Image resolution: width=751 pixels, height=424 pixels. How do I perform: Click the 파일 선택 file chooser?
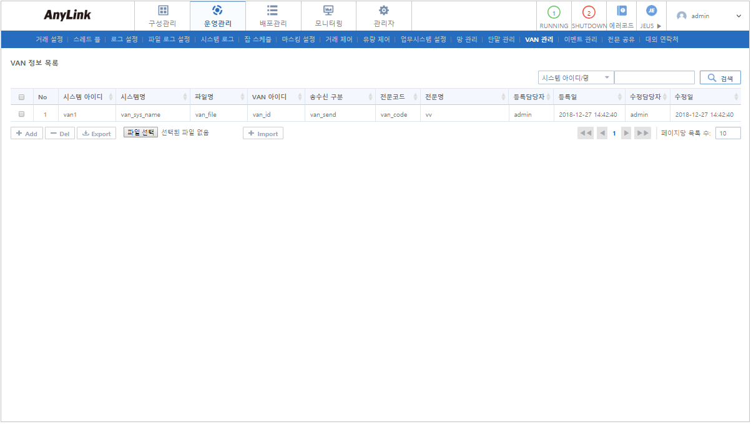coord(140,133)
